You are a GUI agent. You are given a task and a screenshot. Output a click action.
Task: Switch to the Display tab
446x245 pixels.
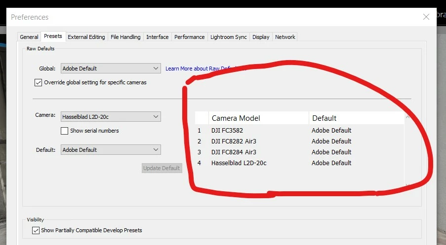(x=261, y=37)
